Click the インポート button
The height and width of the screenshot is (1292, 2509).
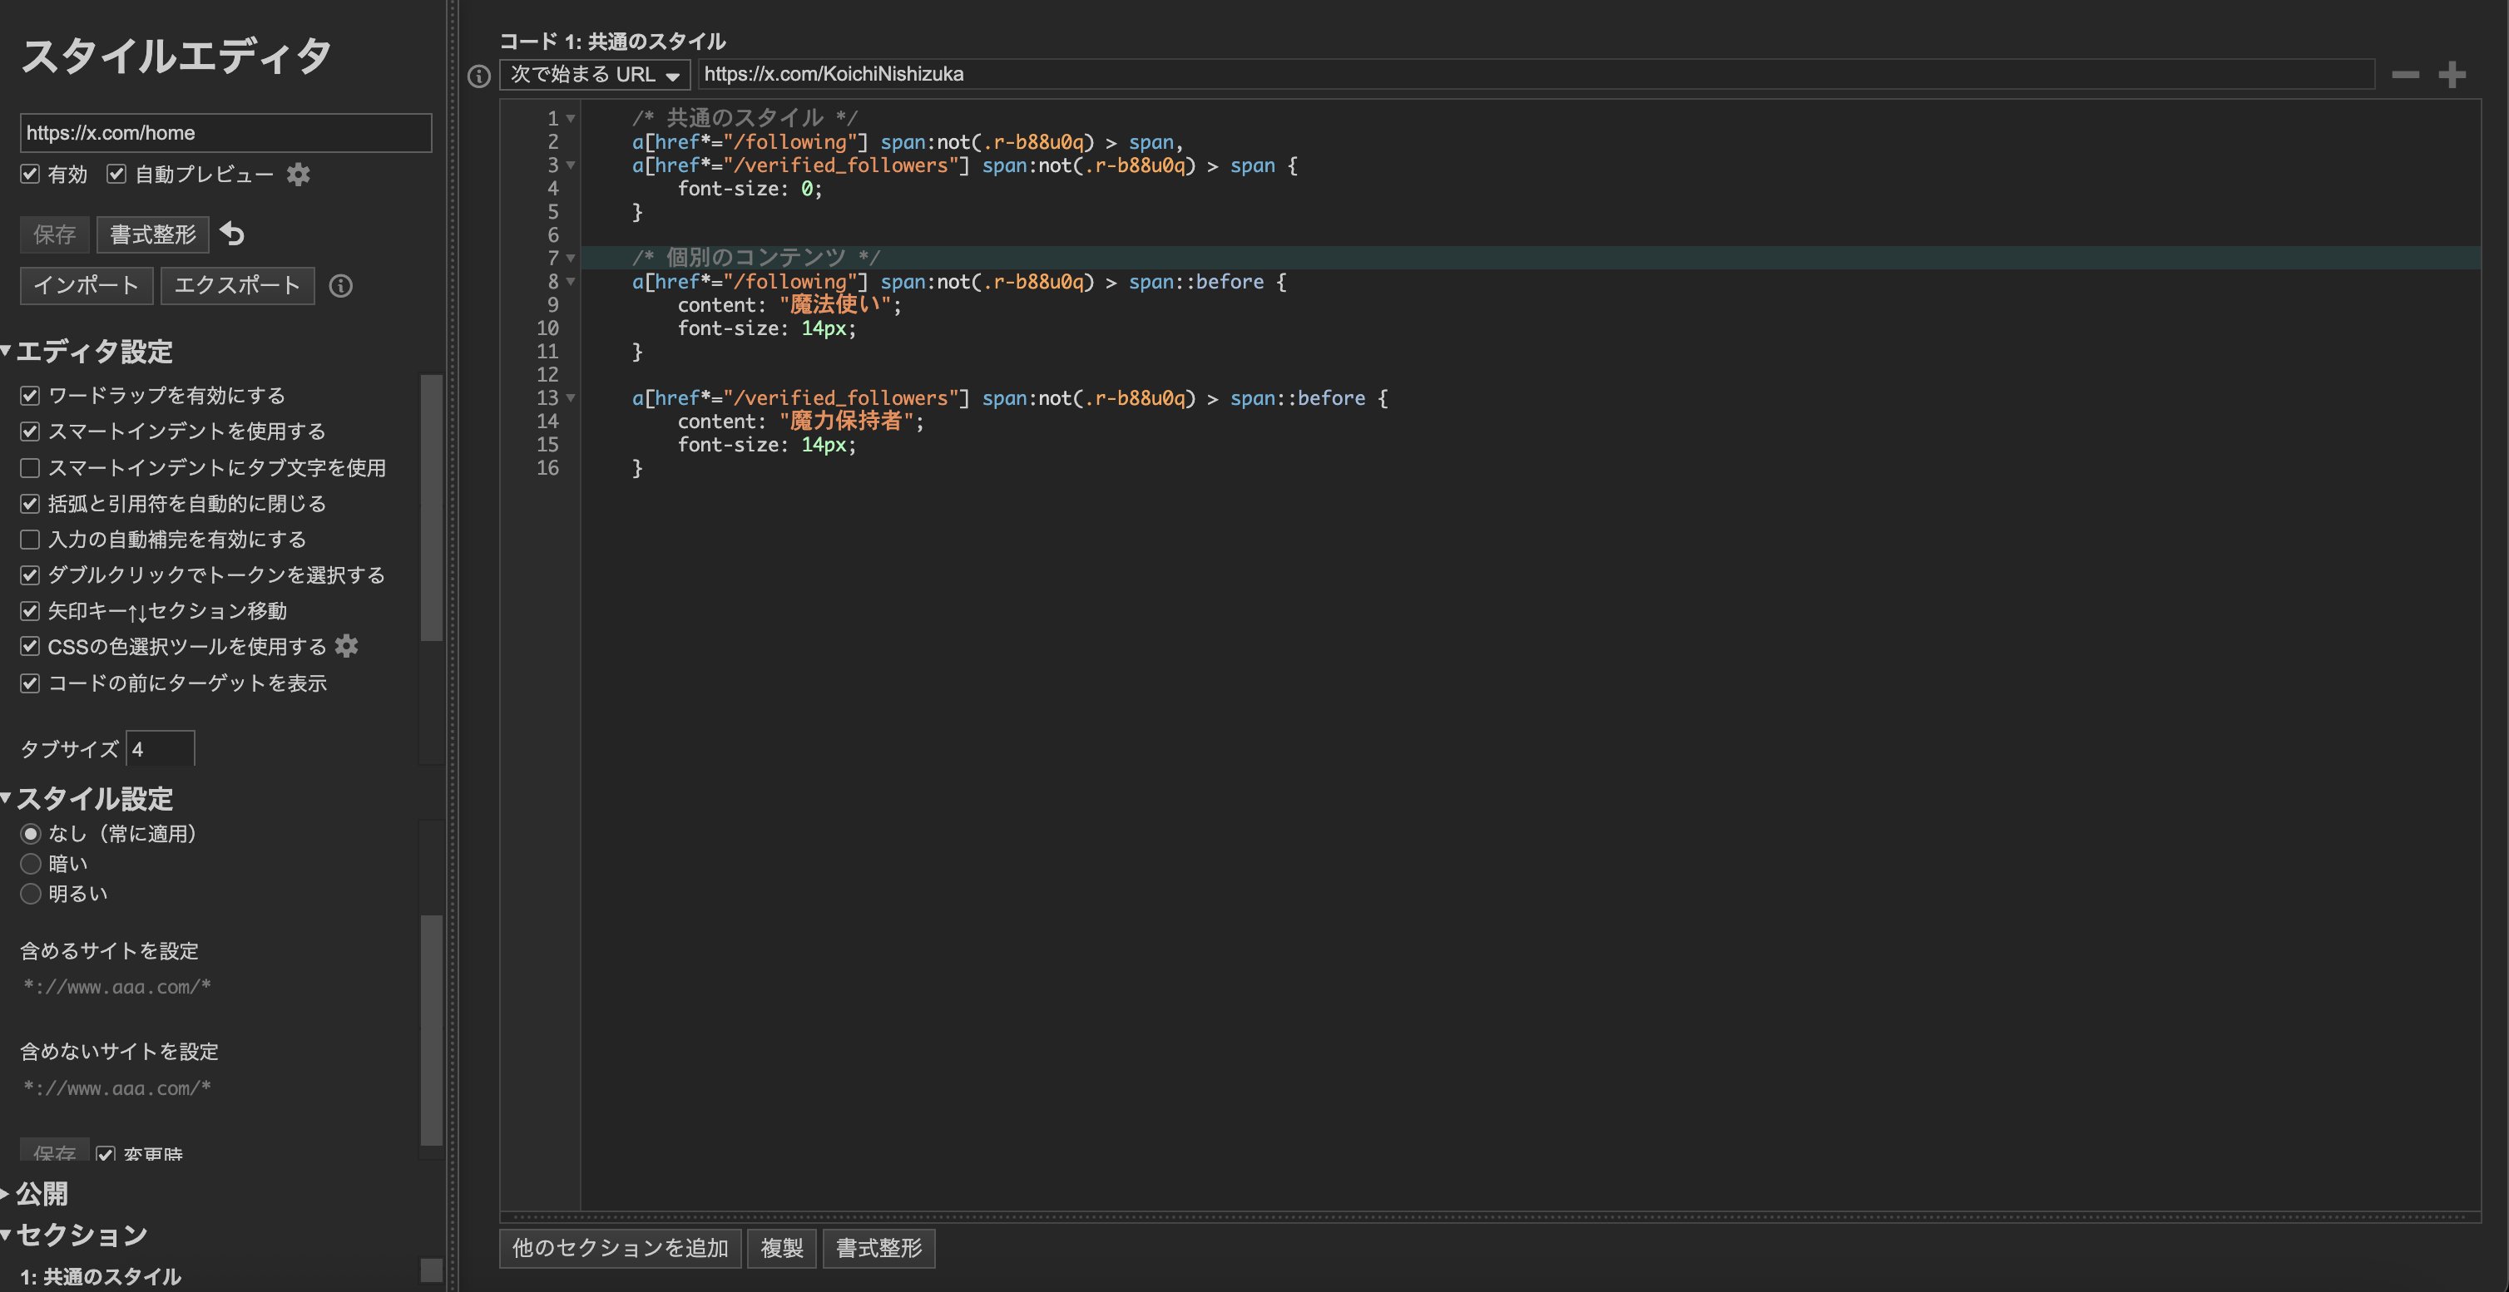[x=87, y=285]
